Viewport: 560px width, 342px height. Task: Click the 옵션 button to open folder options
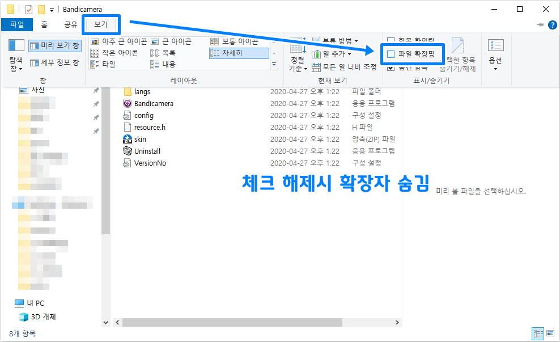coord(495,54)
